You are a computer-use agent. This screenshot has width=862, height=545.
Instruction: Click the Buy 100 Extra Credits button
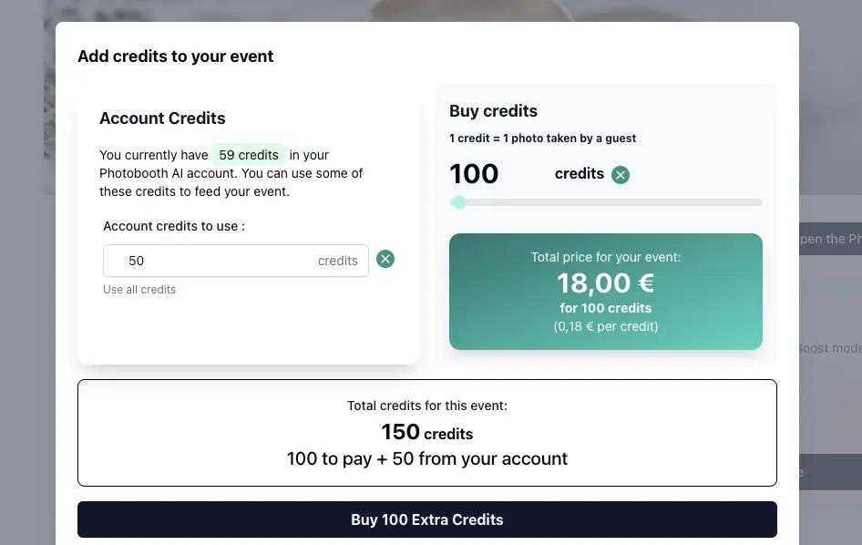click(x=427, y=519)
